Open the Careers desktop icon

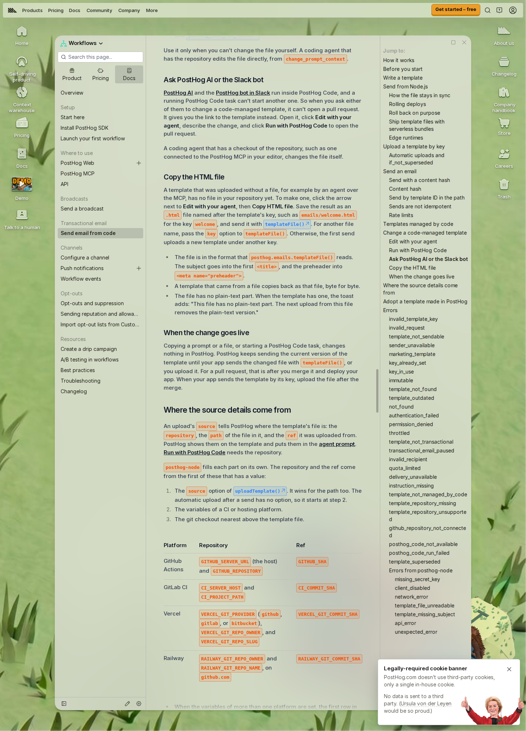(x=504, y=158)
